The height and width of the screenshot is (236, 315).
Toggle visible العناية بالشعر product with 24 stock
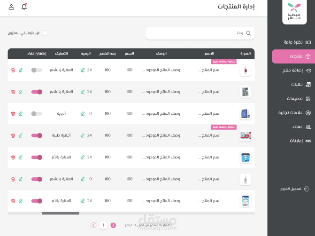37,92
